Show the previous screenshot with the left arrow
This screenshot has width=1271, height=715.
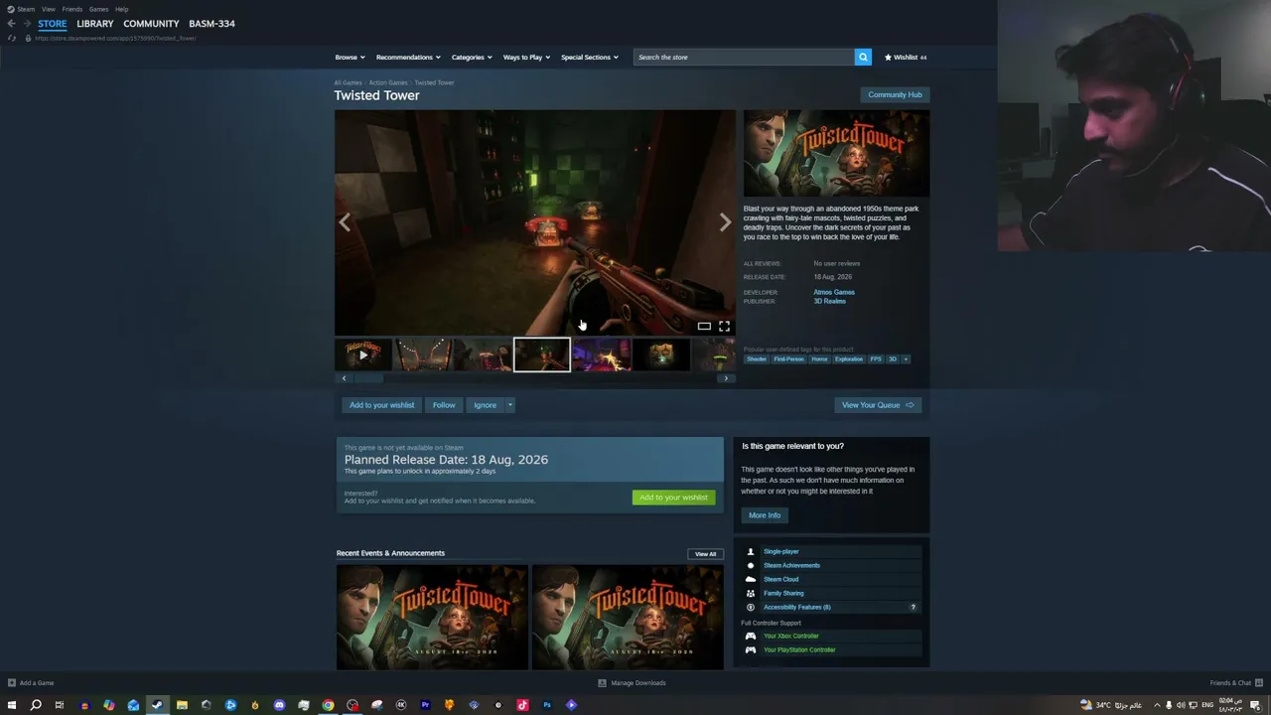(345, 222)
